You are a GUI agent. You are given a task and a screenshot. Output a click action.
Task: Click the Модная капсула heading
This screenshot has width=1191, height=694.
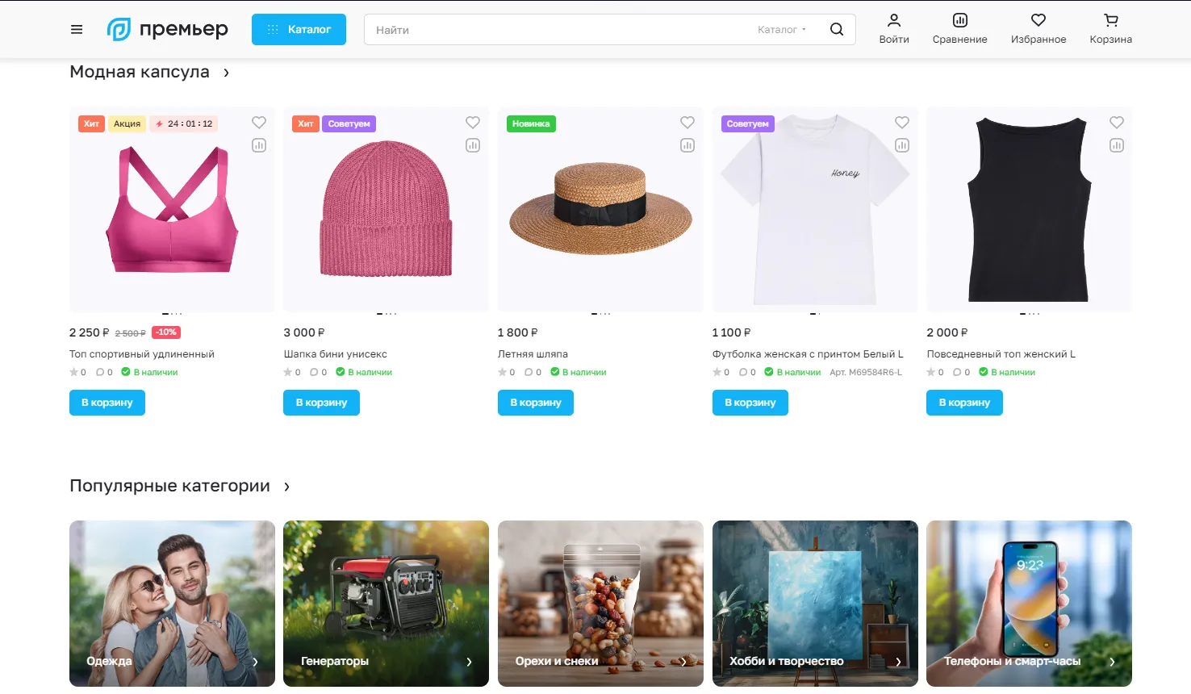click(x=140, y=72)
